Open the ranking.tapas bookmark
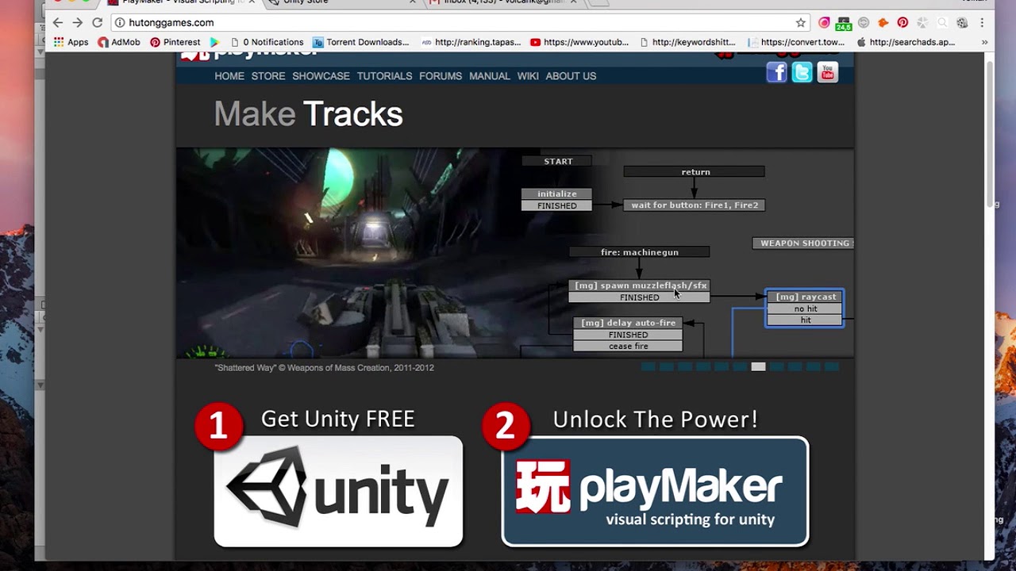This screenshot has height=571, width=1016. coord(471,42)
